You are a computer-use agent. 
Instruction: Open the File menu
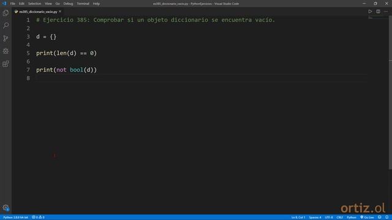(x=12, y=4)
